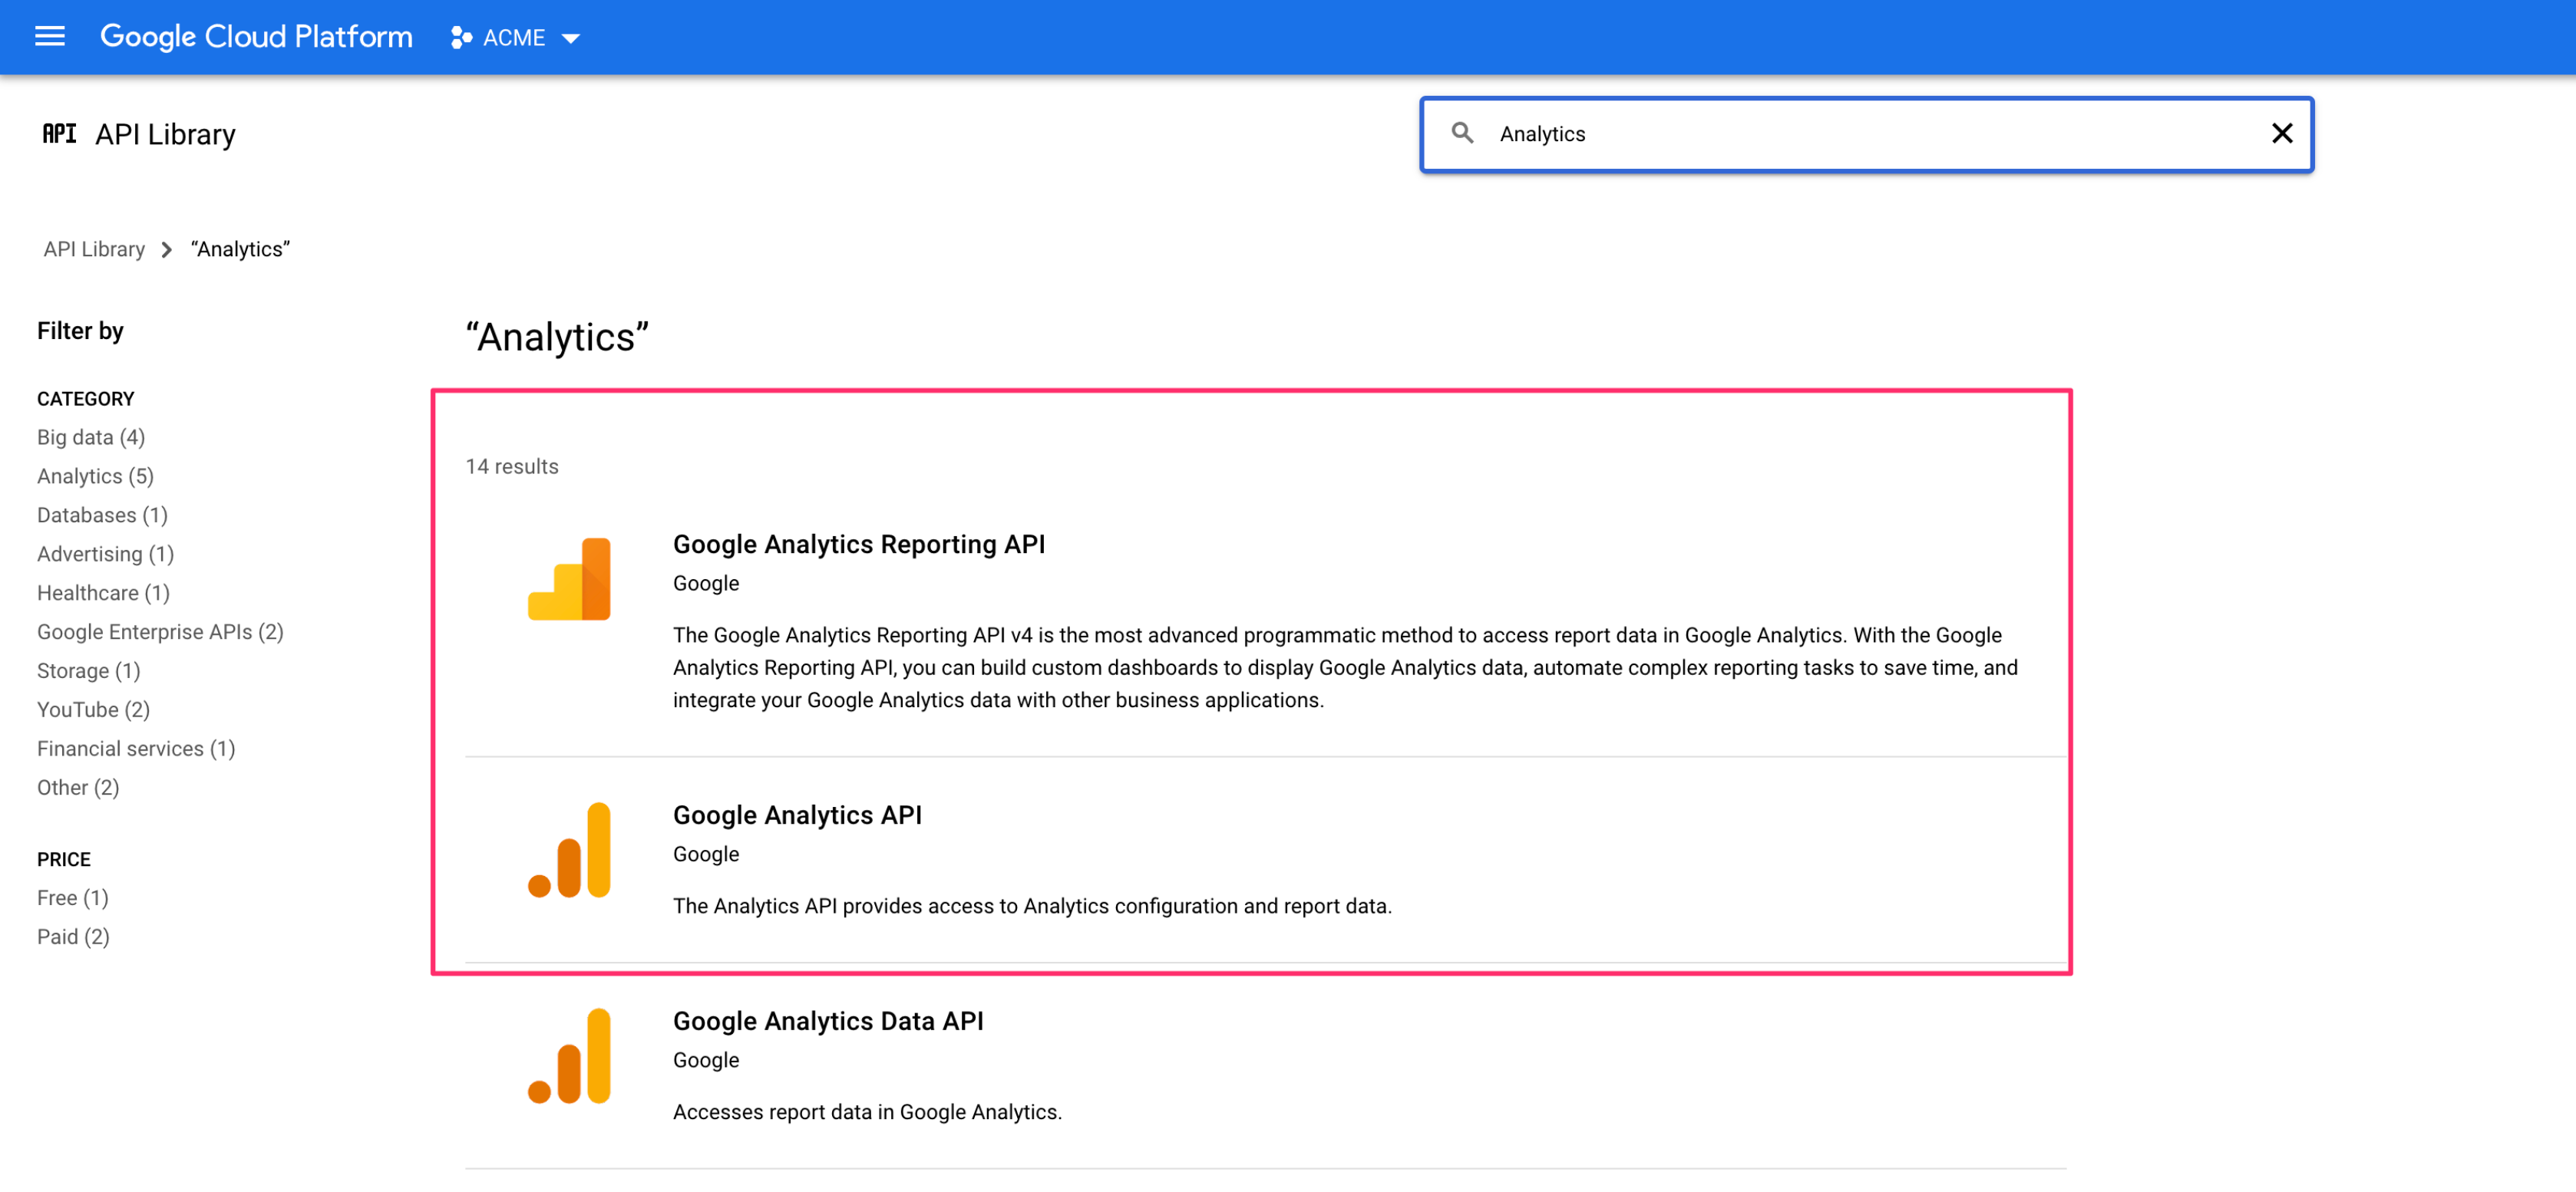Click the API Library logo icon
Screen dimensions: 2576x1192
pyautogui.click(x=59, y=134)
